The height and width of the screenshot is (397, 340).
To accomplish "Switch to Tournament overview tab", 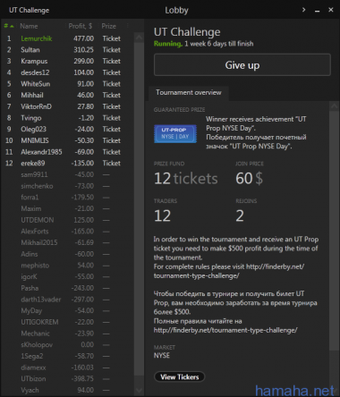I will (x=189, y=93).
